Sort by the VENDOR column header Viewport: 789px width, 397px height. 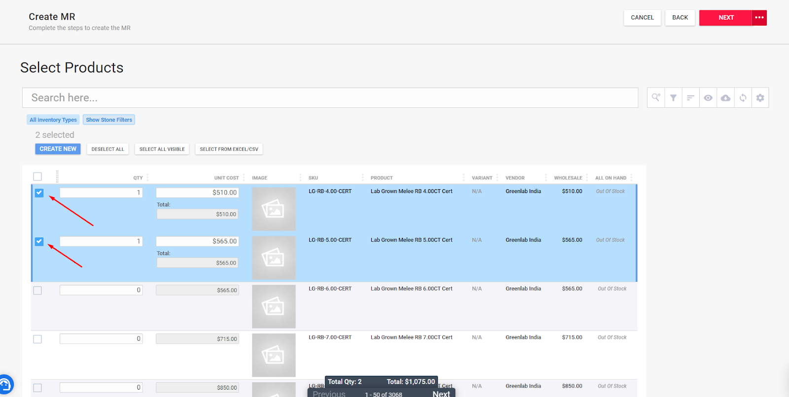click(515, 178)
